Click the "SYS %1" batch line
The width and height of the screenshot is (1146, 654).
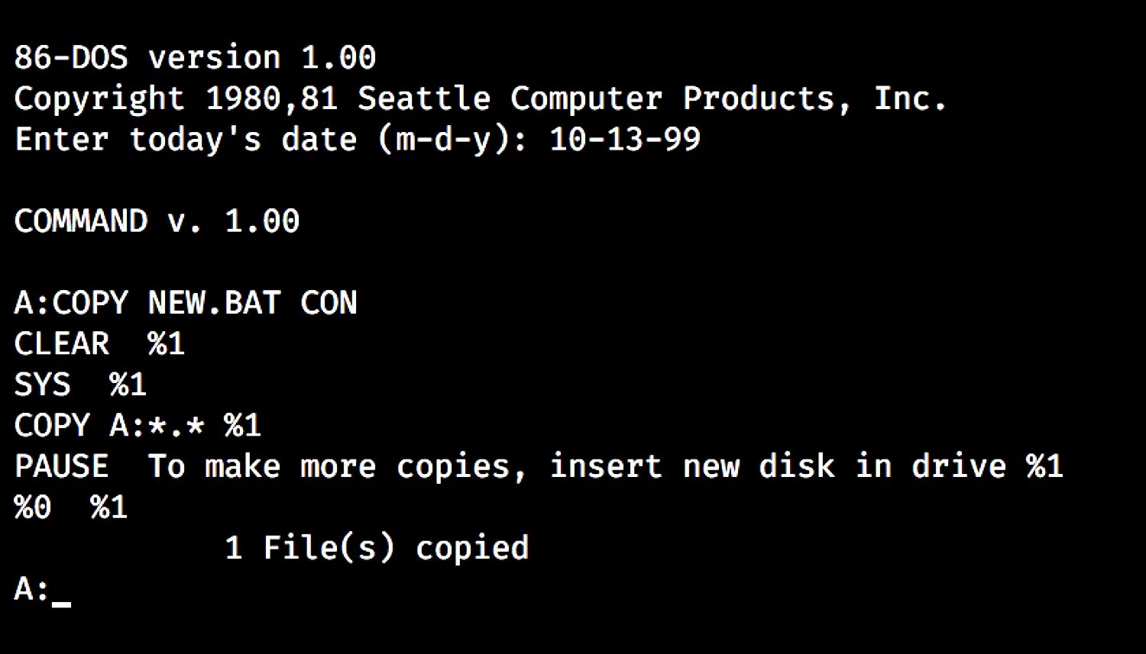tap(80, 385)
